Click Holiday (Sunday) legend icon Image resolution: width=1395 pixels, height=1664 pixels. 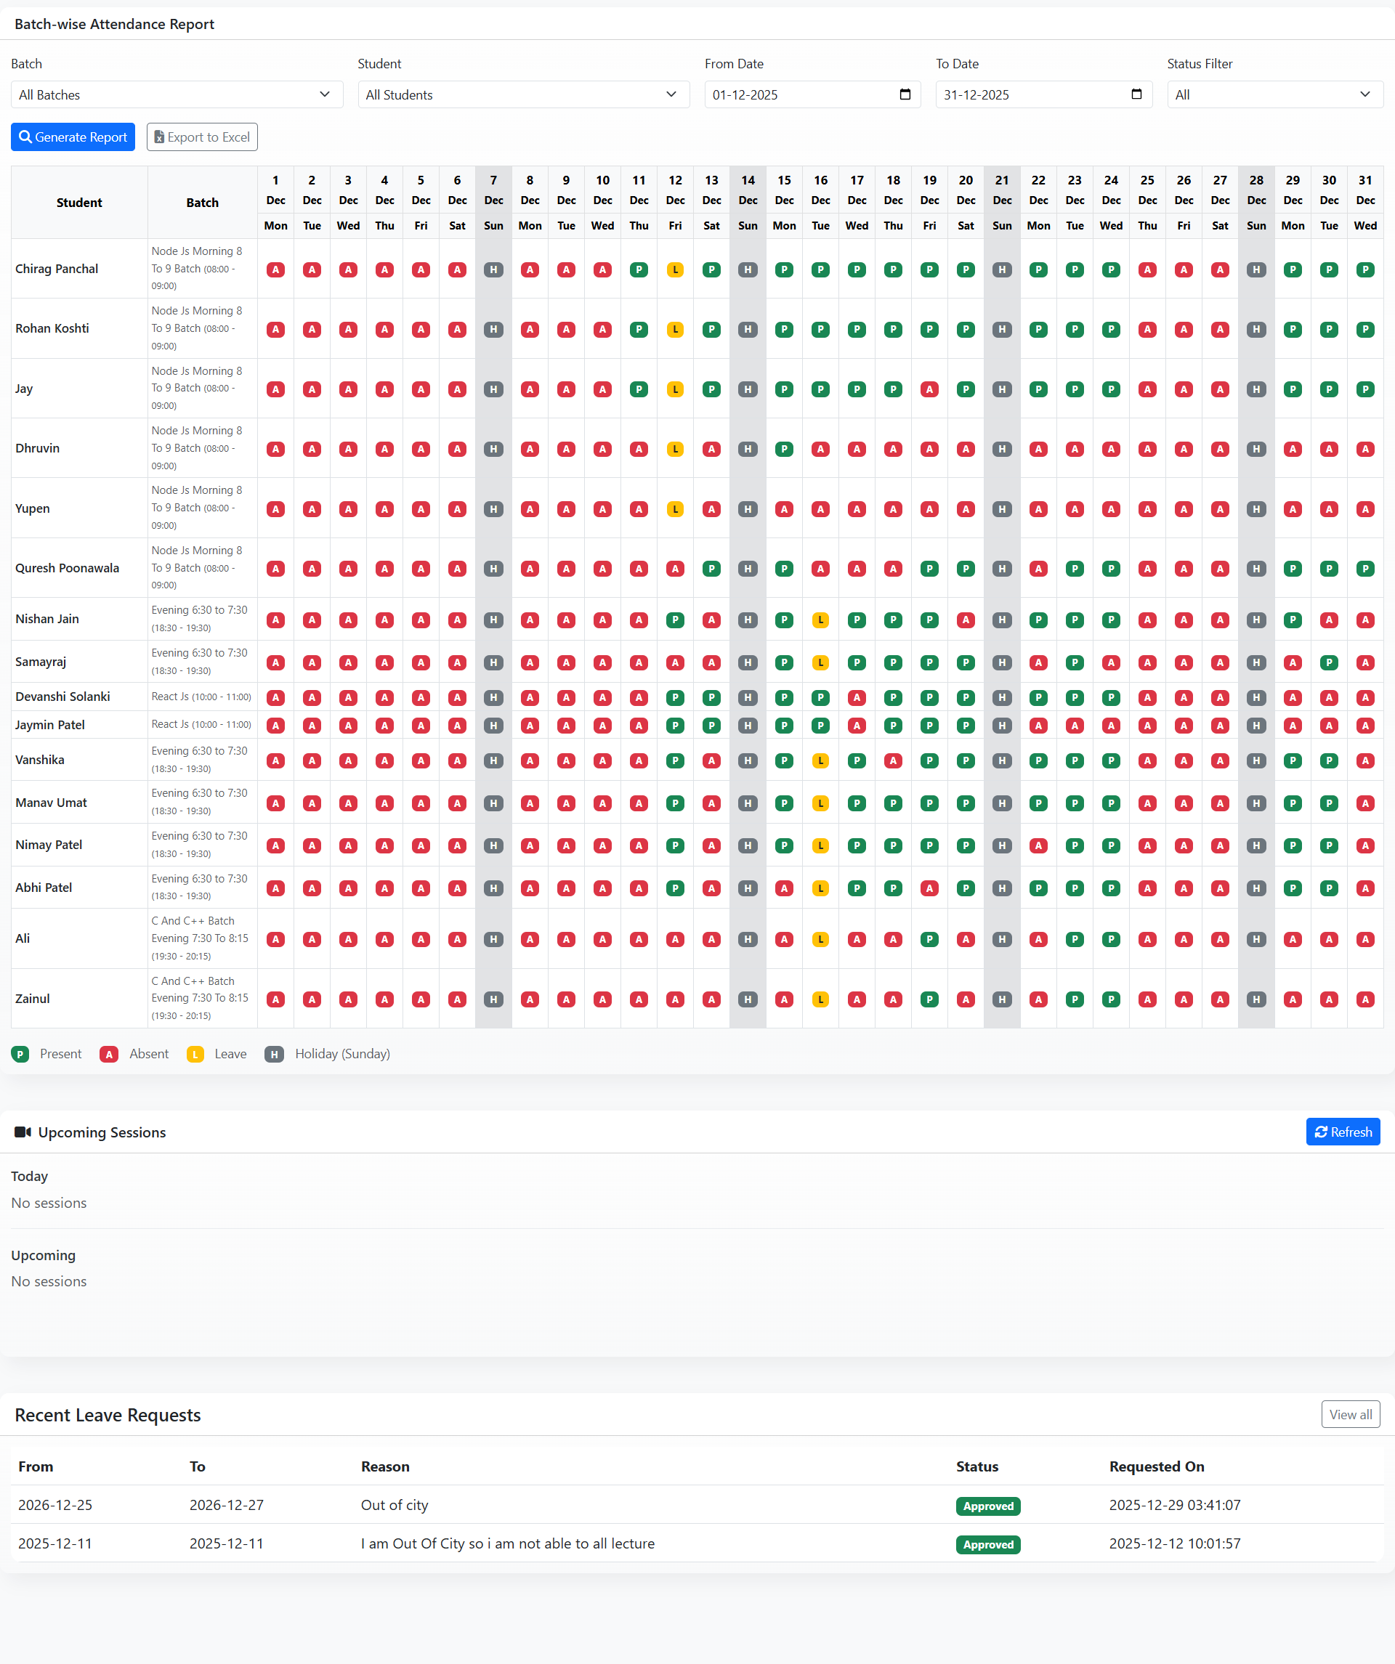tap(274, 1054)
